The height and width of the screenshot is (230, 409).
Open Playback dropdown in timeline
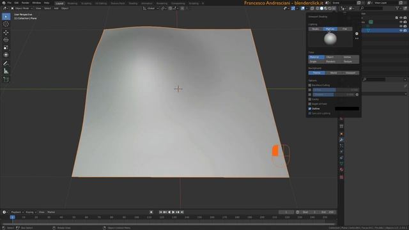(17, 212)
